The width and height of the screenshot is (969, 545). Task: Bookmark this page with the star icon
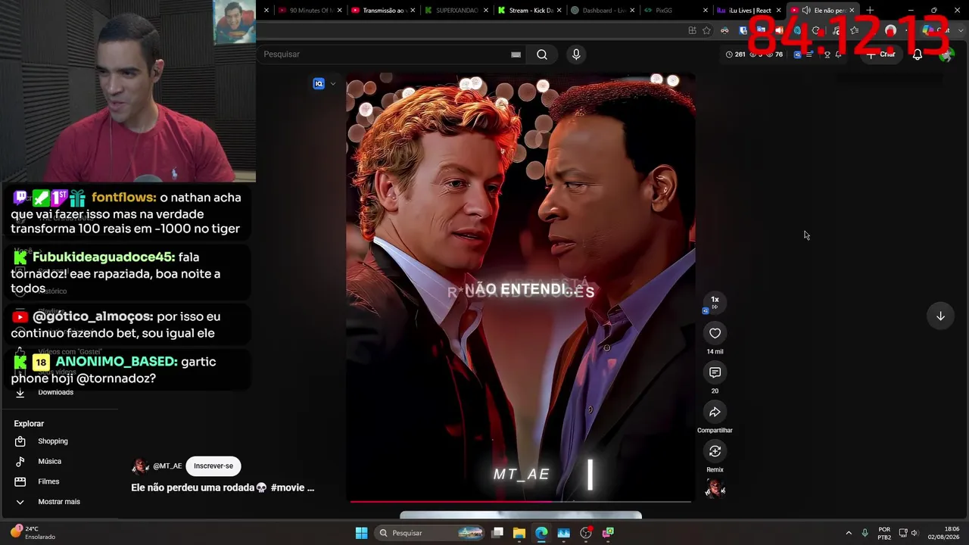pyautogui.click(x=706, y=30)
